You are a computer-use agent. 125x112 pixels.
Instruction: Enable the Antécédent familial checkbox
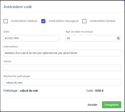(x=84, y=21)
